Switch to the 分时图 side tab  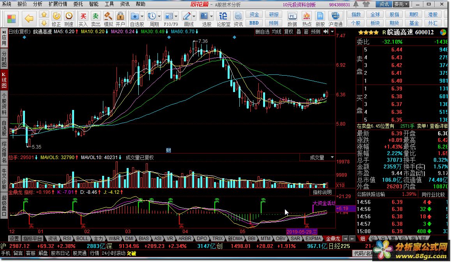(x=4, y=59)
